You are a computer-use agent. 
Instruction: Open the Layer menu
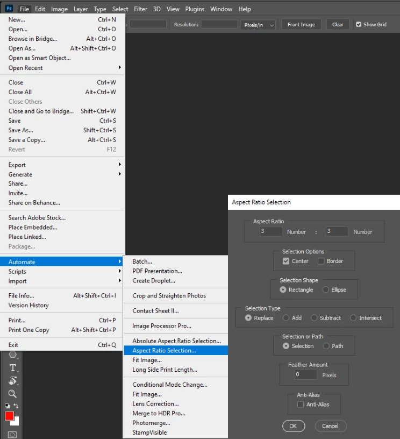[x=81, y=9]
